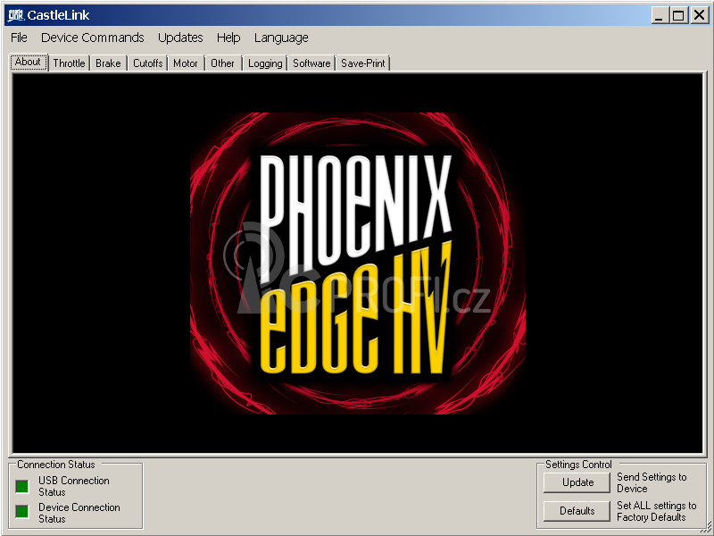Click the Update button to send settings
The width and height of the screenshot is (714, 536).
(x=577, y=482)
